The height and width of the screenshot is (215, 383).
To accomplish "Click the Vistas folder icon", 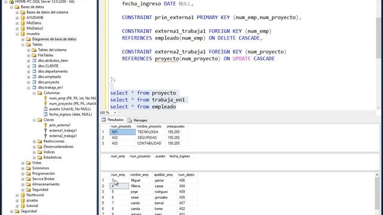I will (28, 162).
